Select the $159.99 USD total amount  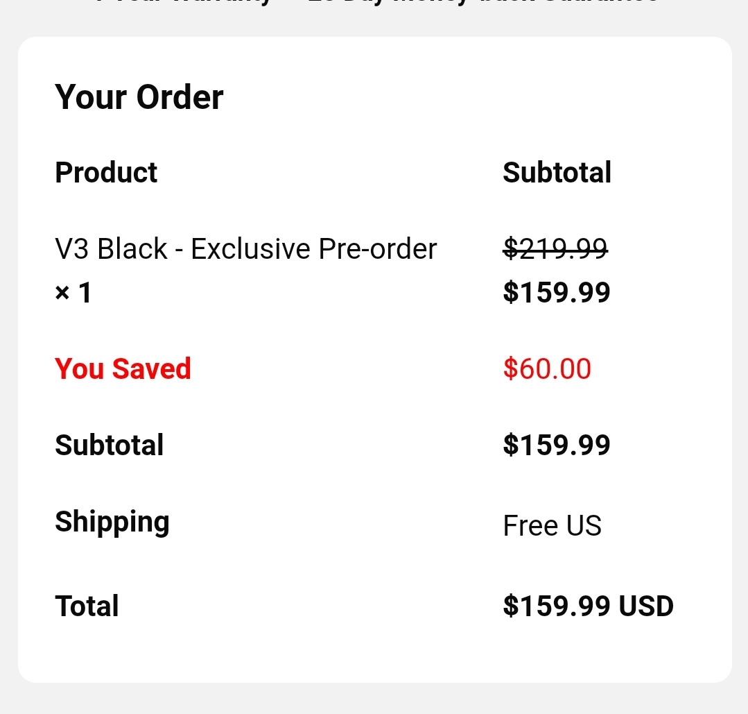point(588,606)
